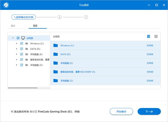Go to step 3 circle
The image size is (168, 122).
pos(86,17)
